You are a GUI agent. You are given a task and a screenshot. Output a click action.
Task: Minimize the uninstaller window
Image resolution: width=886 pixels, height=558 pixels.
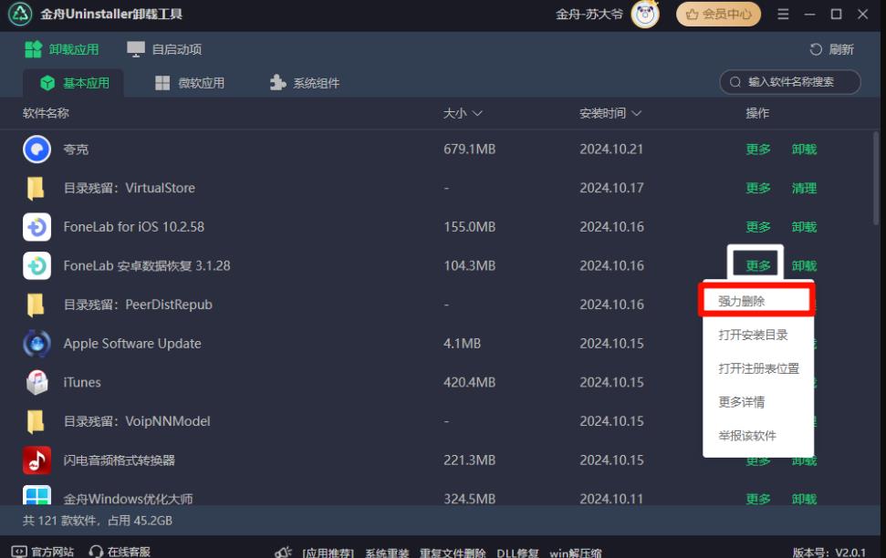tap(809, 14)
